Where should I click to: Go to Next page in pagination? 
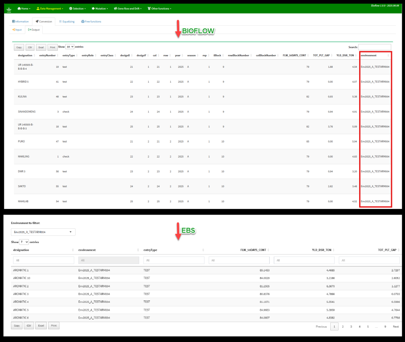pos(396,327)
